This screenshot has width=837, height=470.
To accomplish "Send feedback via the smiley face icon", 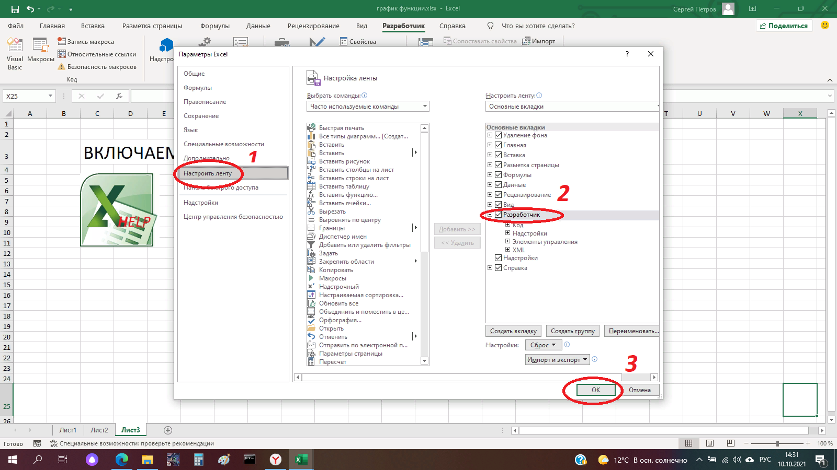I will click(825, 26).
